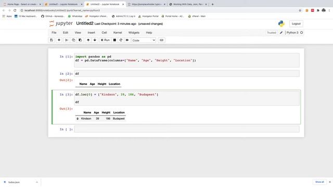Save and checkpoint the notebook
333x187 pixels.
click(x=52, y=40)
